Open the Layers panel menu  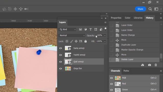(x=105, y=22)
